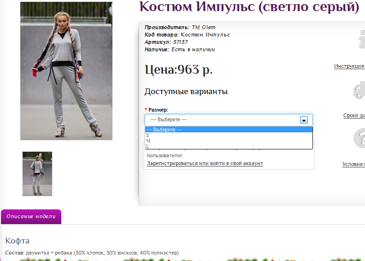Screen dimensions: 365x261
Task: Select size L in dropdown list
Action: coord(229,147)
